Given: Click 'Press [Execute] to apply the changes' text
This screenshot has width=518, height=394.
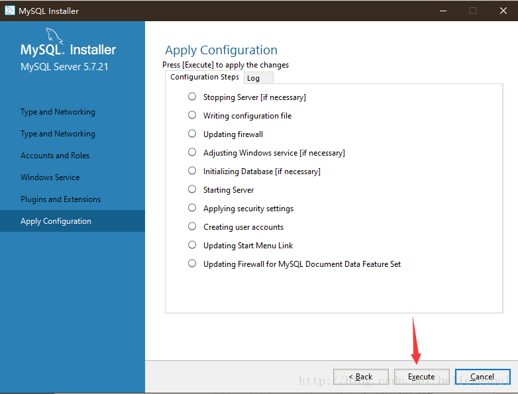Looking at the screenshot, I should pyautogui.click(x=225, y=65).
